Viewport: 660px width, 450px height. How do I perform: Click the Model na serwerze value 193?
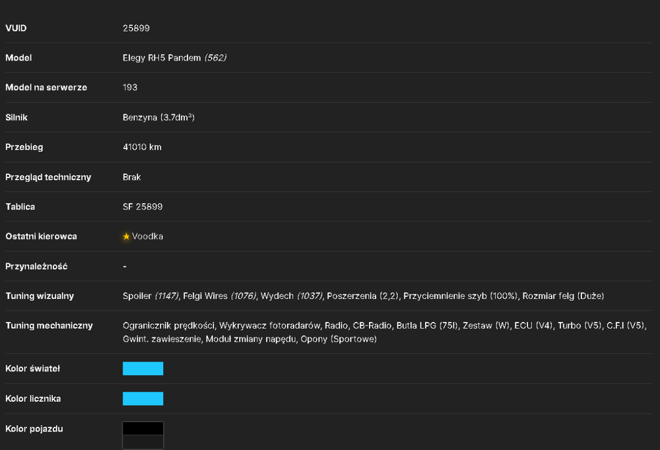click(x=130, y=88)
